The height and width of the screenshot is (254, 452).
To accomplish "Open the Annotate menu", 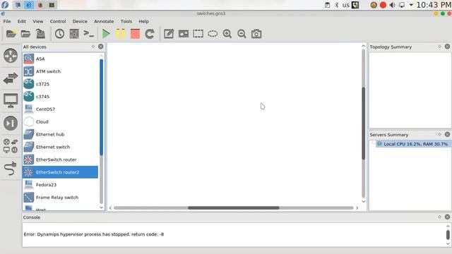I will click(104, 21).
